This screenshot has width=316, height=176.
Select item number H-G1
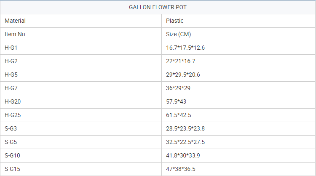(x=11, y=48)
